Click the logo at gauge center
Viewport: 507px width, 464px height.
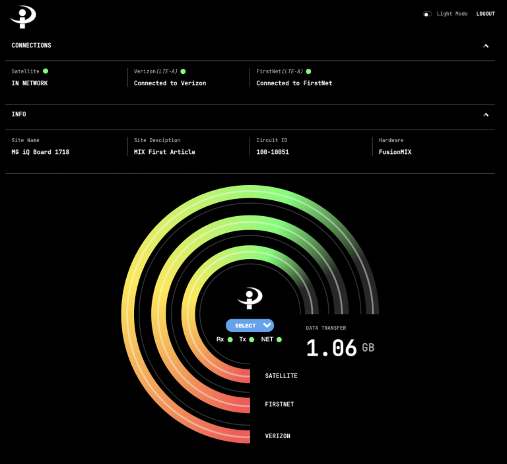coord(250,298)
